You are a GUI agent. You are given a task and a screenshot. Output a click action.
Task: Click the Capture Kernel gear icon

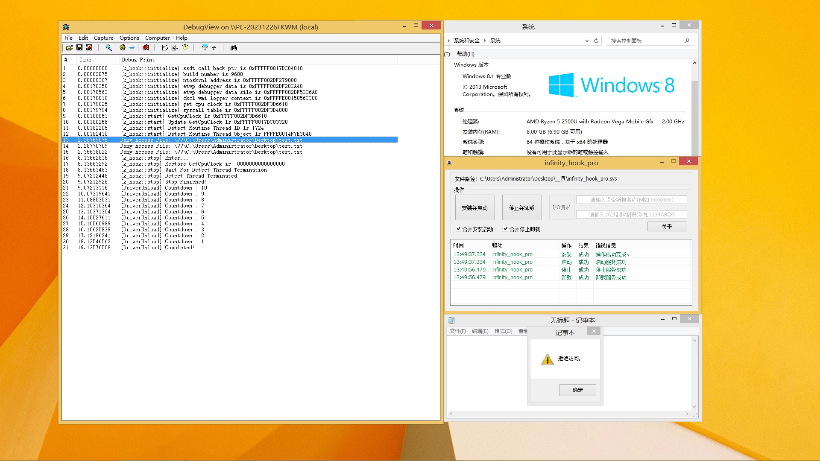click(x=123, y=48)
